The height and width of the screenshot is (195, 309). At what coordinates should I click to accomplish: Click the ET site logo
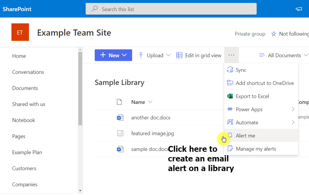20,32
